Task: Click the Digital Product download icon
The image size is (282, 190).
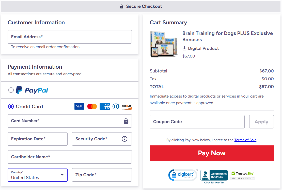Action: click(184, 48)
